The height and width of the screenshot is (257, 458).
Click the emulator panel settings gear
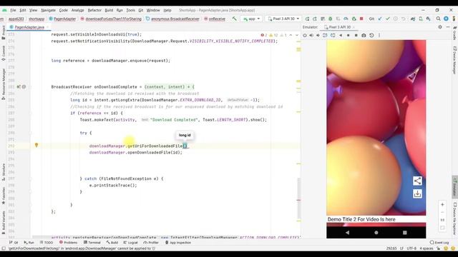pos(440,27)
